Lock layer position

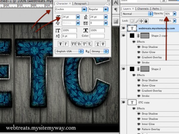[x=141, y=21]
